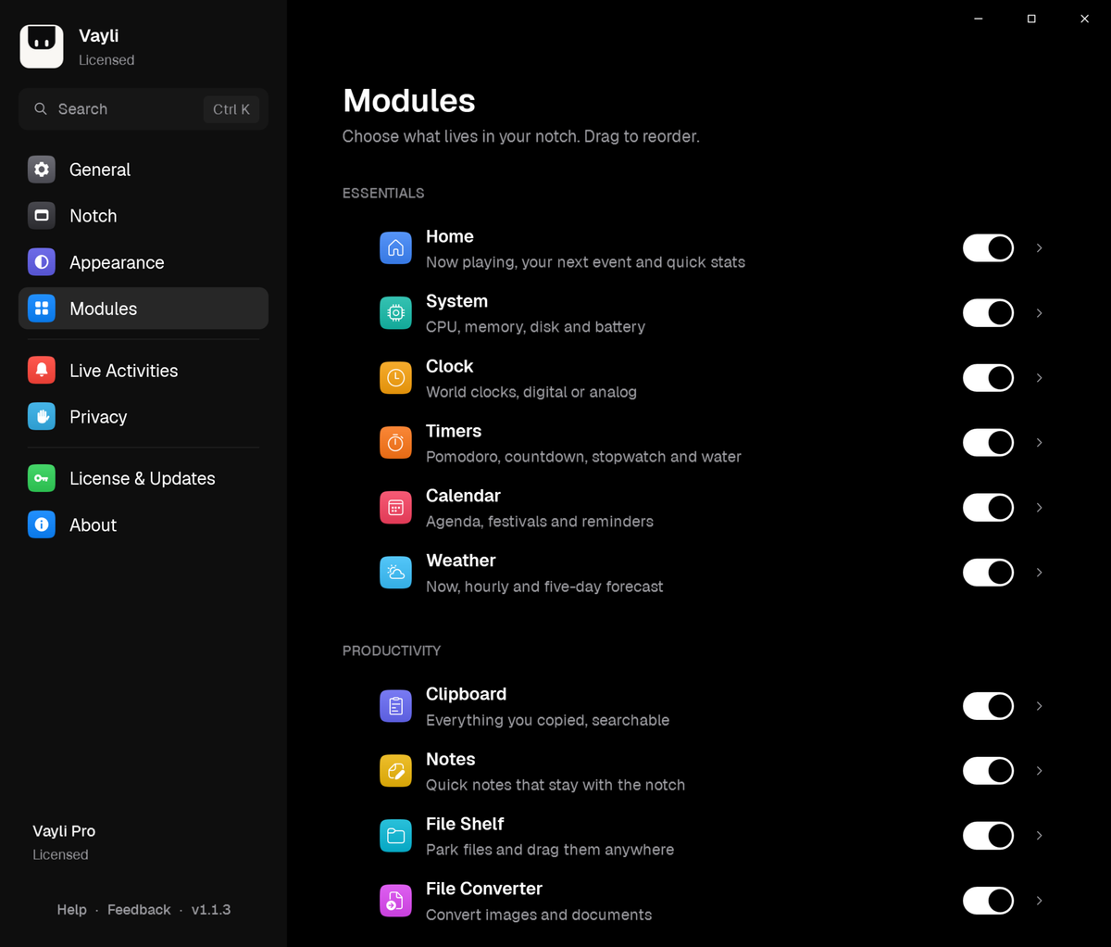Click the System module chip icon
Viewport: 1111px width, 947px height.
point(395,313)
